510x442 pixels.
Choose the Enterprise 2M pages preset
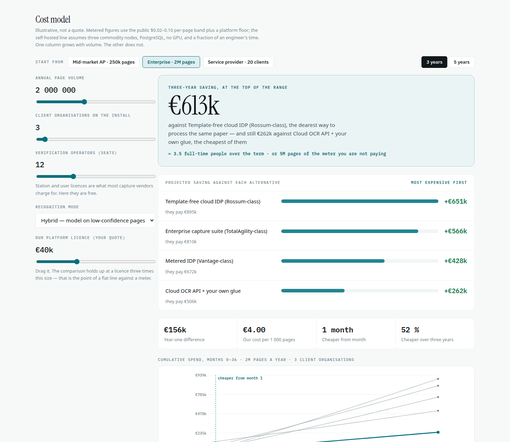point(171,62)
